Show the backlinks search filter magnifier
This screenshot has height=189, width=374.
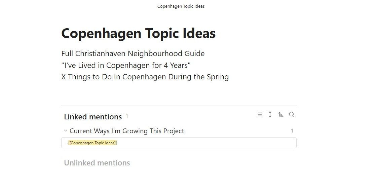292,115
